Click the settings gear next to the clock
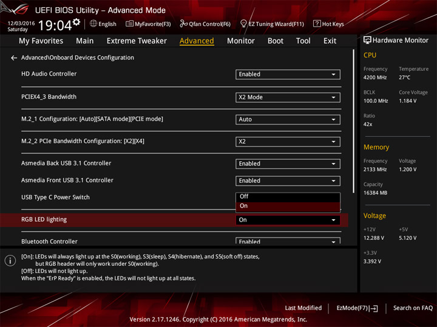437x327 pixels. click(x=76, y=22)
